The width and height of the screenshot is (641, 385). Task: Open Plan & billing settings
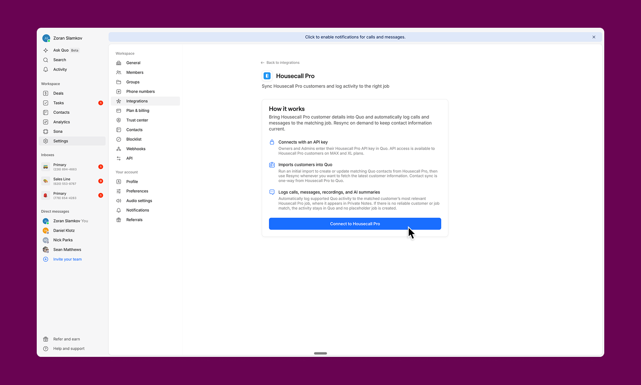[145, 111]
